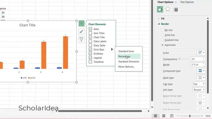Click the Transparency slider
The image size is (212, 119).
[184, 59]
